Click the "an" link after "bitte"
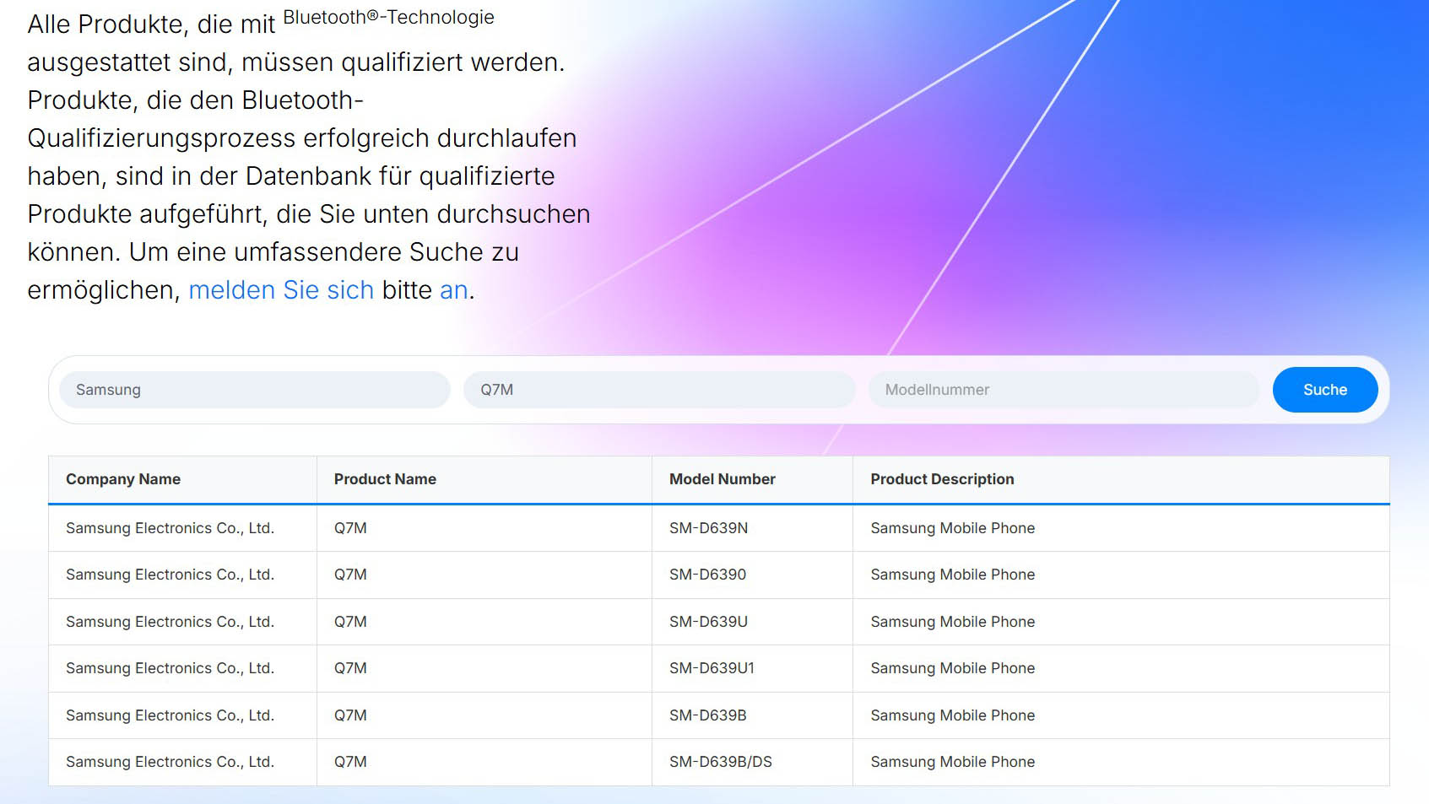 [453, 290]
